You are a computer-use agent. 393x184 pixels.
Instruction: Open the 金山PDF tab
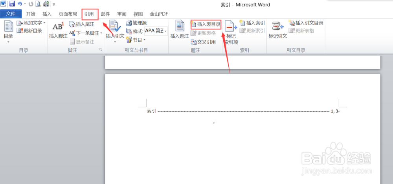(x=159, y=14)
